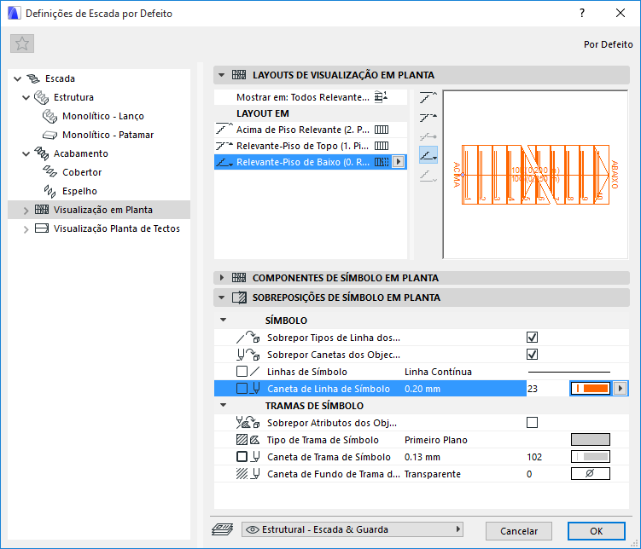This screenshot has height=549, width=641.
Task: Select Visualização Planta de Tectos
Action: tap(117, 228)
